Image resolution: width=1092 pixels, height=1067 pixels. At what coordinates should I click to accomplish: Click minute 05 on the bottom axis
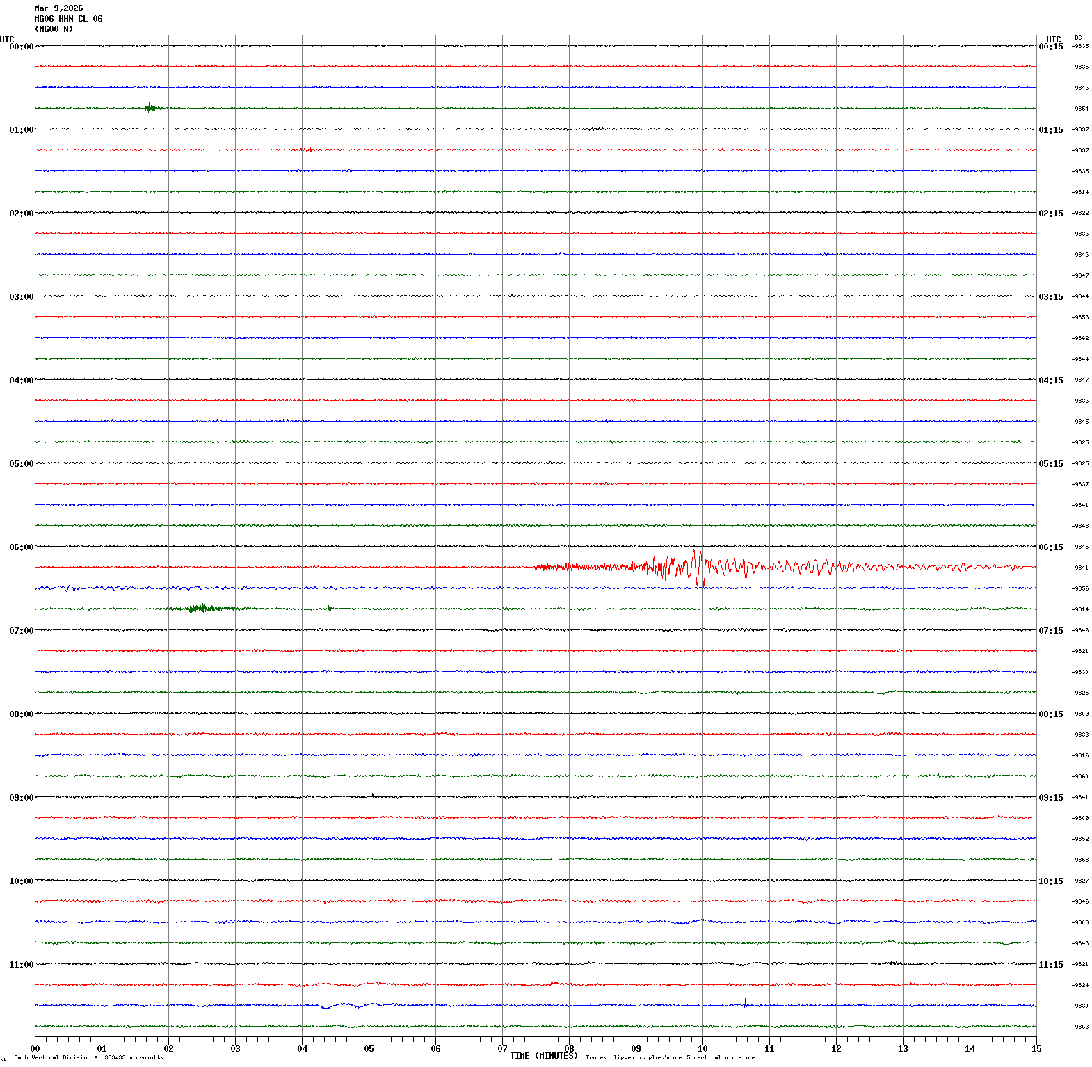tap(369, 1049)
